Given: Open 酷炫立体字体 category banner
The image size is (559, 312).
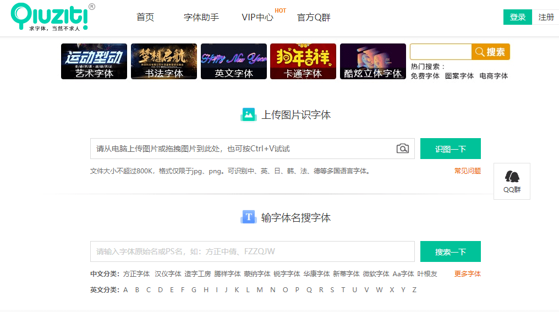Looking at the screenshot, I should [x=373, y=61].
